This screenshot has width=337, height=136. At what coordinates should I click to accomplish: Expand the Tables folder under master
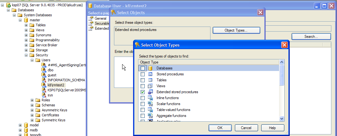point(26,25)
